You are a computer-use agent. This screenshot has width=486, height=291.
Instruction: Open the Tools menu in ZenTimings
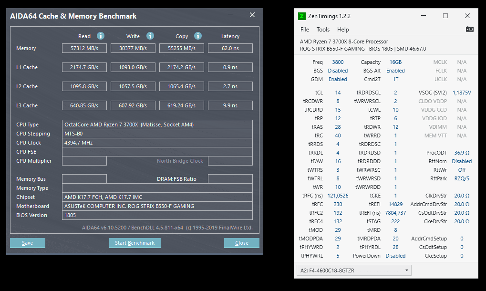(323, 30)
